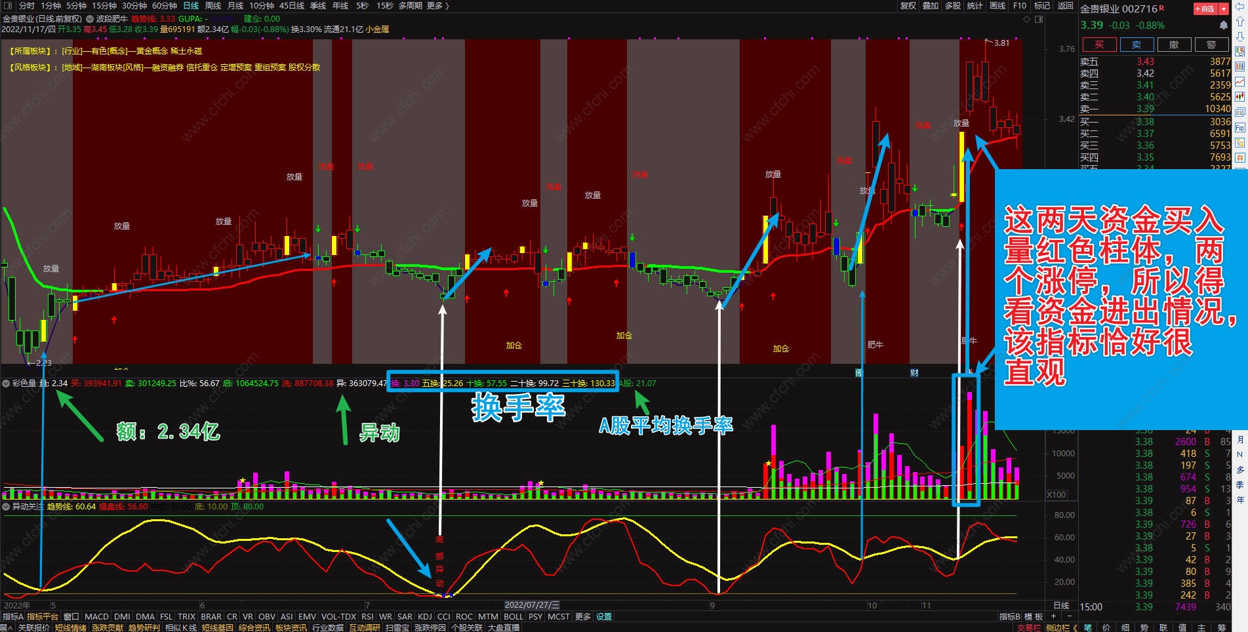Click the back arrow icon in right sidebar
Screen dimensions: 1248x632
[x=1239, y=8]
